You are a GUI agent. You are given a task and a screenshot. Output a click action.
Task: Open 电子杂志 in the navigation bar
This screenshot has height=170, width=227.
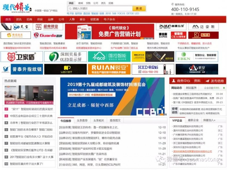pyautogui.click(x=109, y=19)
